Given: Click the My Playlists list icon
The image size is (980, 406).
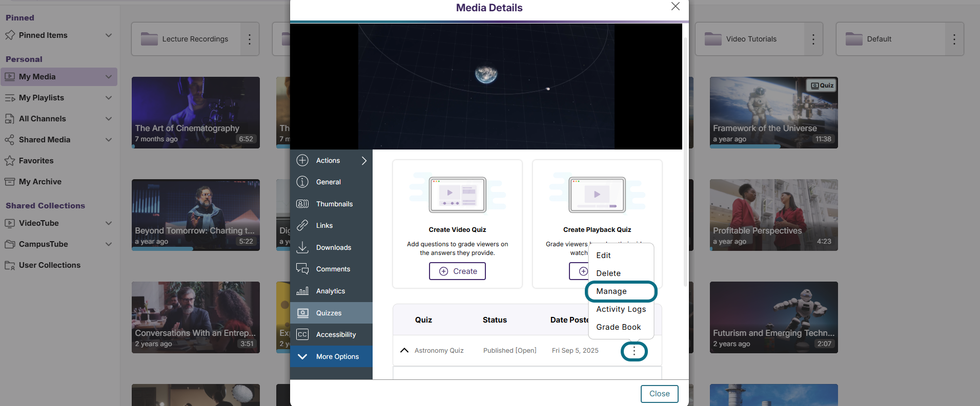Looking at the screenshot, I should [x=10, y=98].
